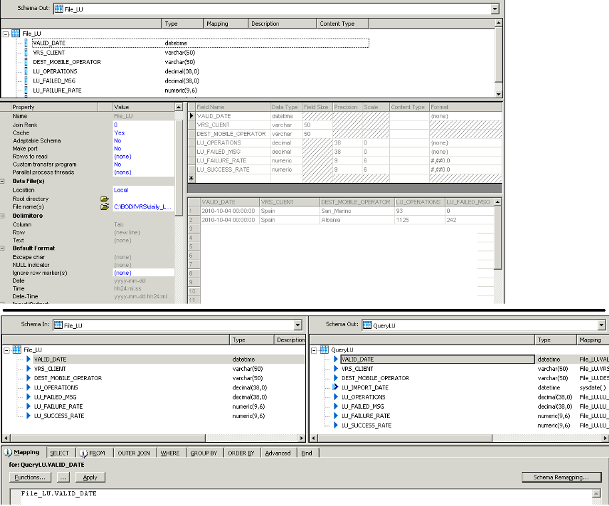
Task: Select the Cache value 'Yes'
Action: tap(143, 132)
